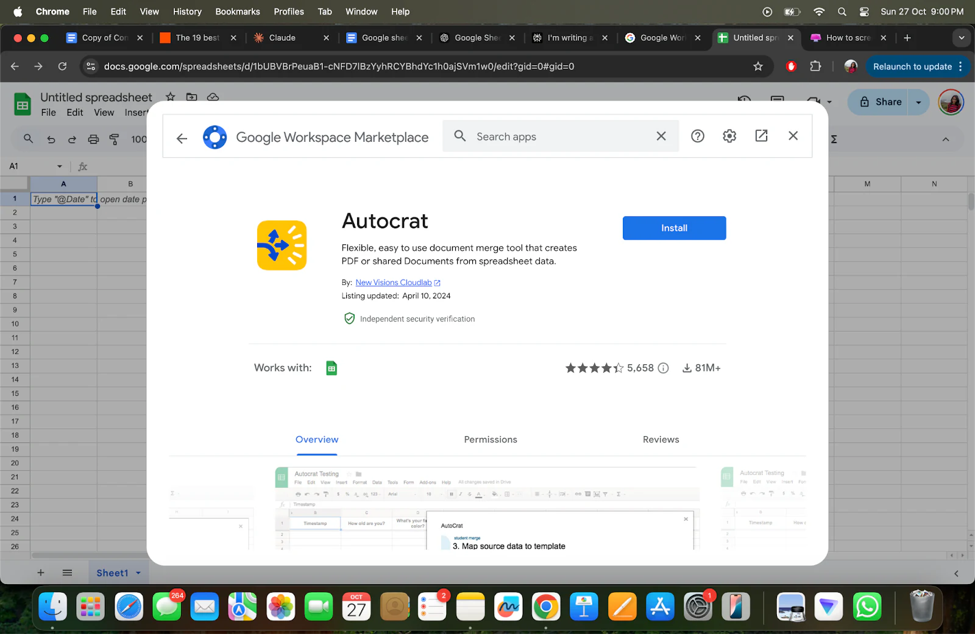The width and height of the screenshot is (975, 634).
Task: Click the Marketplace back arrow
Action: click(x=182, y=138)
